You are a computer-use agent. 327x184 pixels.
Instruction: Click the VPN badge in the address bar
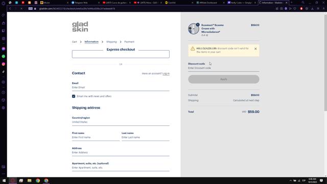click(x=31, y=9)
